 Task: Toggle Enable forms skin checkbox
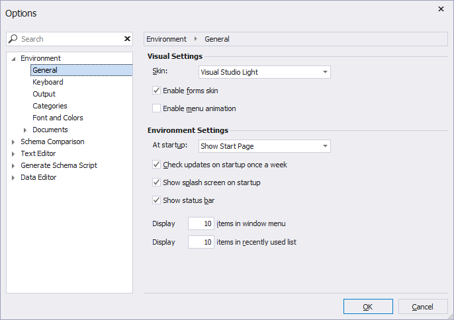pyautogui.click(x=156, y=91)
